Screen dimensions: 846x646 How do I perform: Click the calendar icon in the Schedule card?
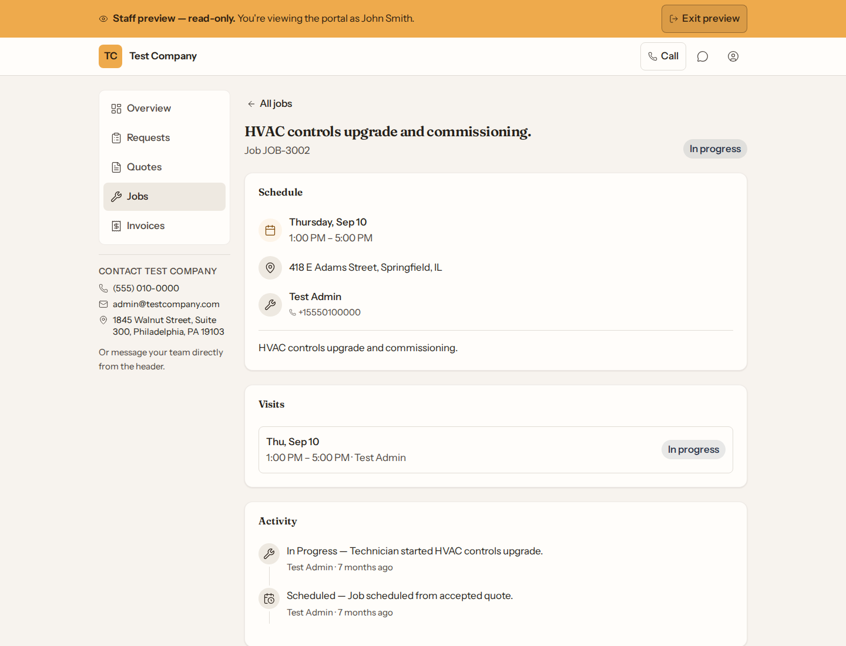270,230
